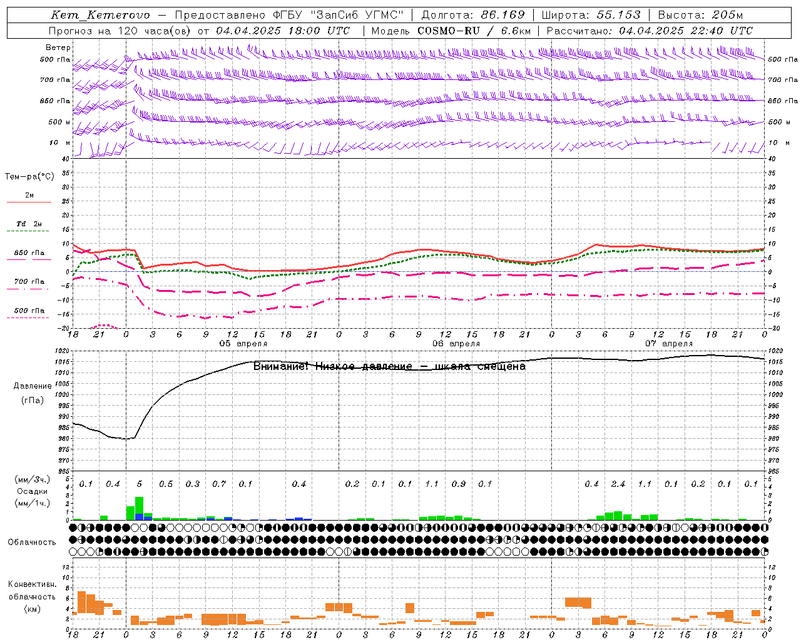
Task: Click the latitude value 55.153
Action: pos(619,15)
